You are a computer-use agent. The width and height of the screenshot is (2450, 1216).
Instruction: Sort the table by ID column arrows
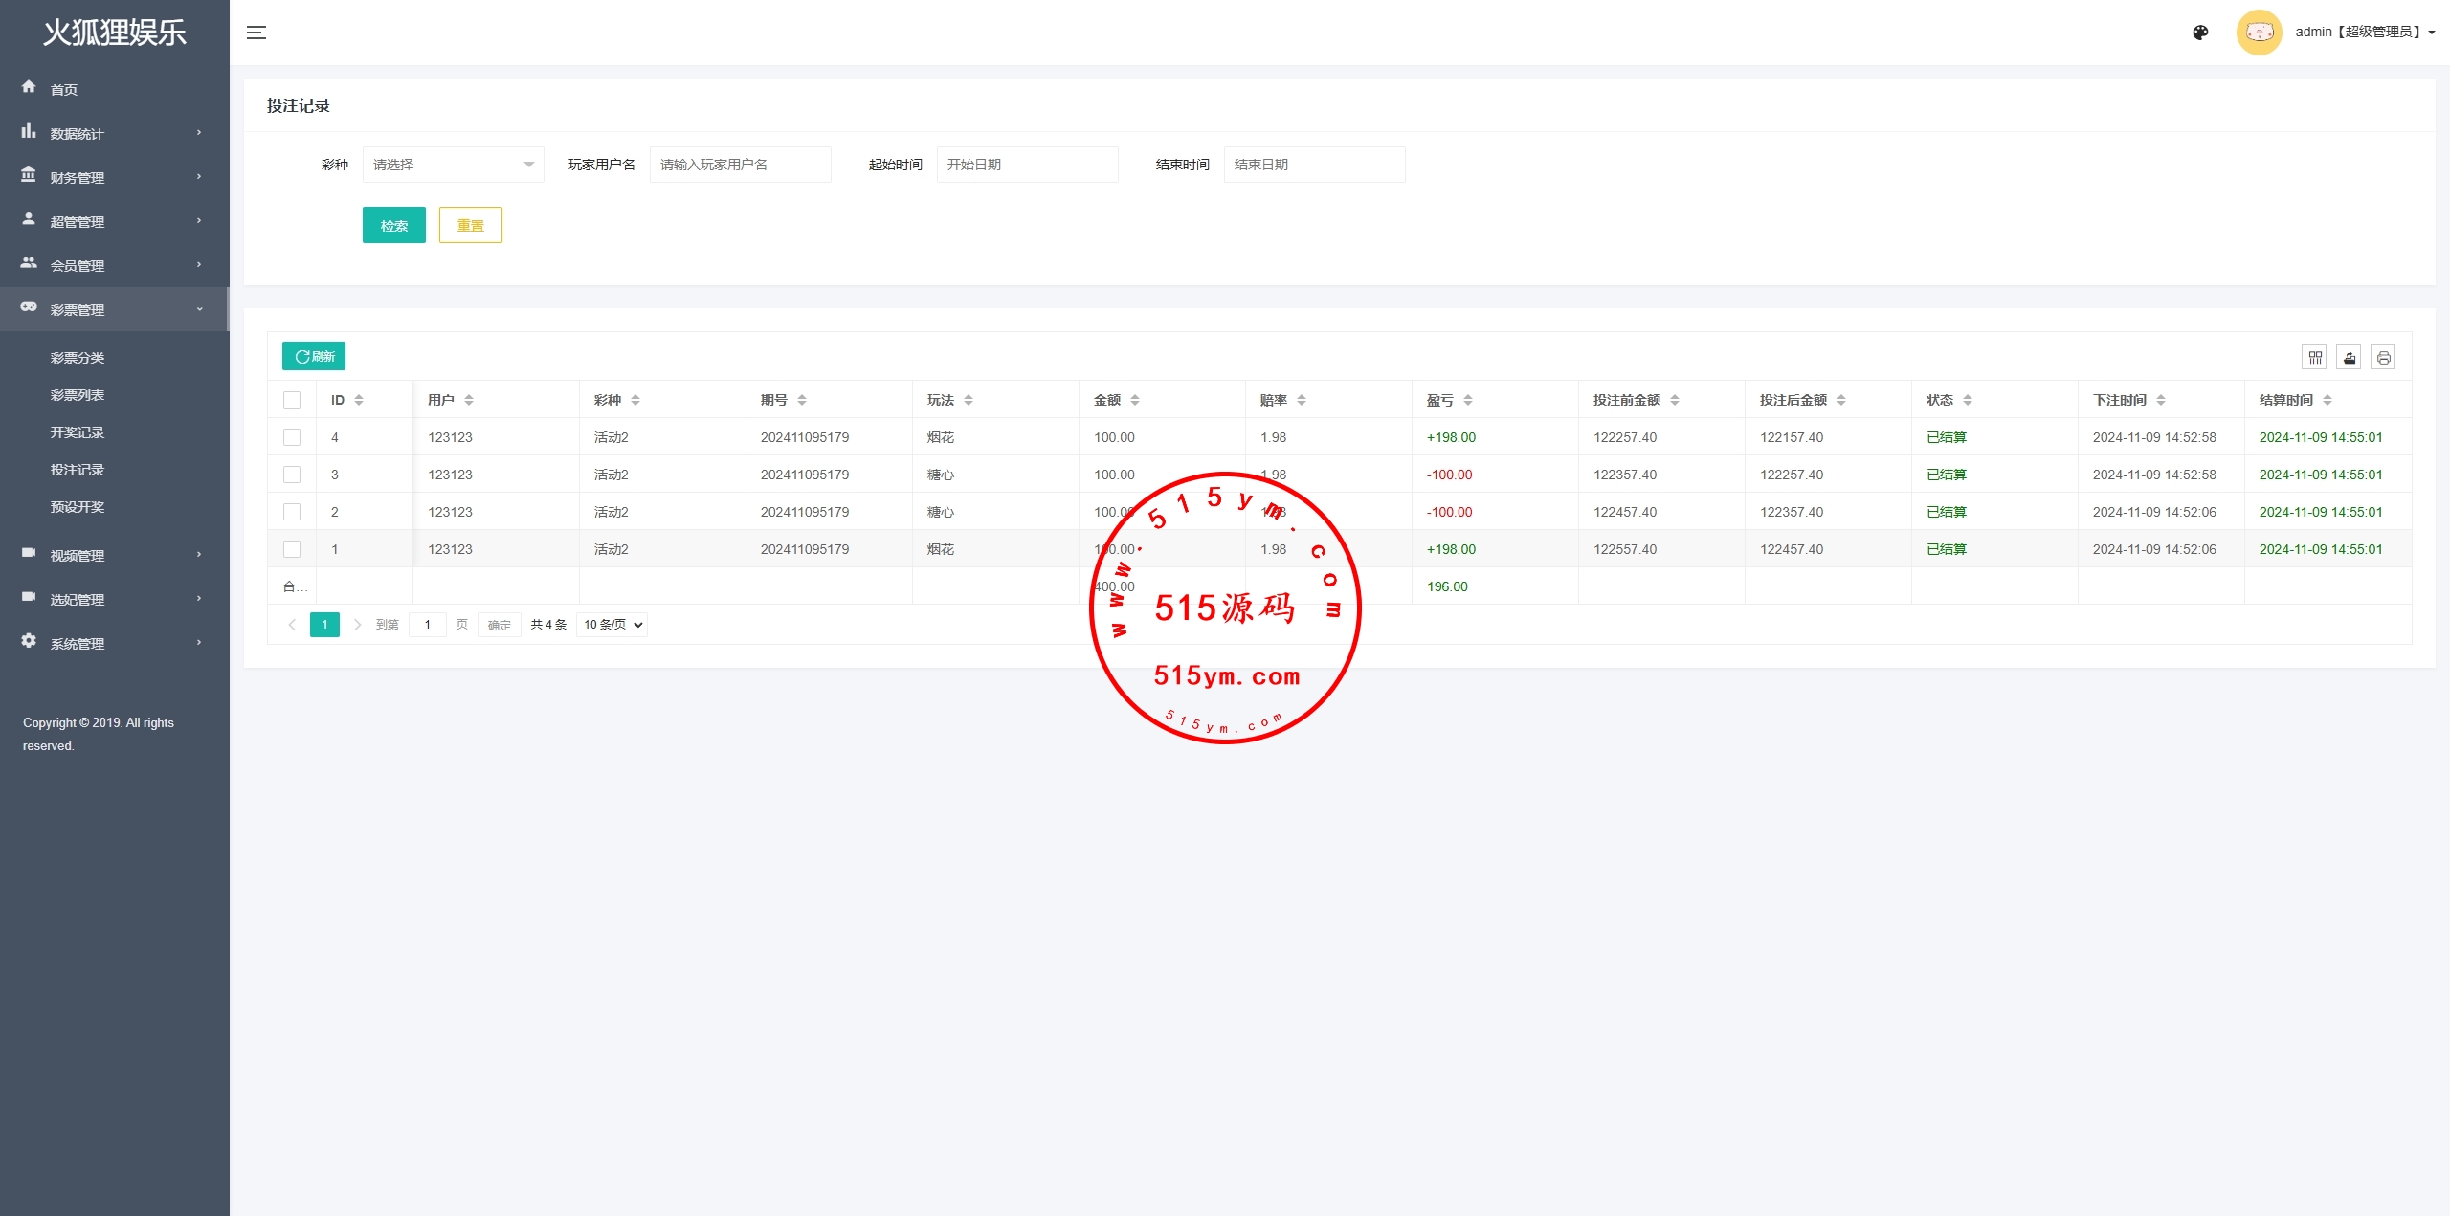click(x=359, y=400)
